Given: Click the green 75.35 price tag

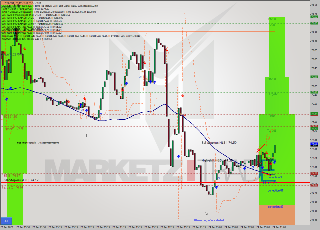Looking at the screenshot, I should pyautogui.click(x=314, y=77).
